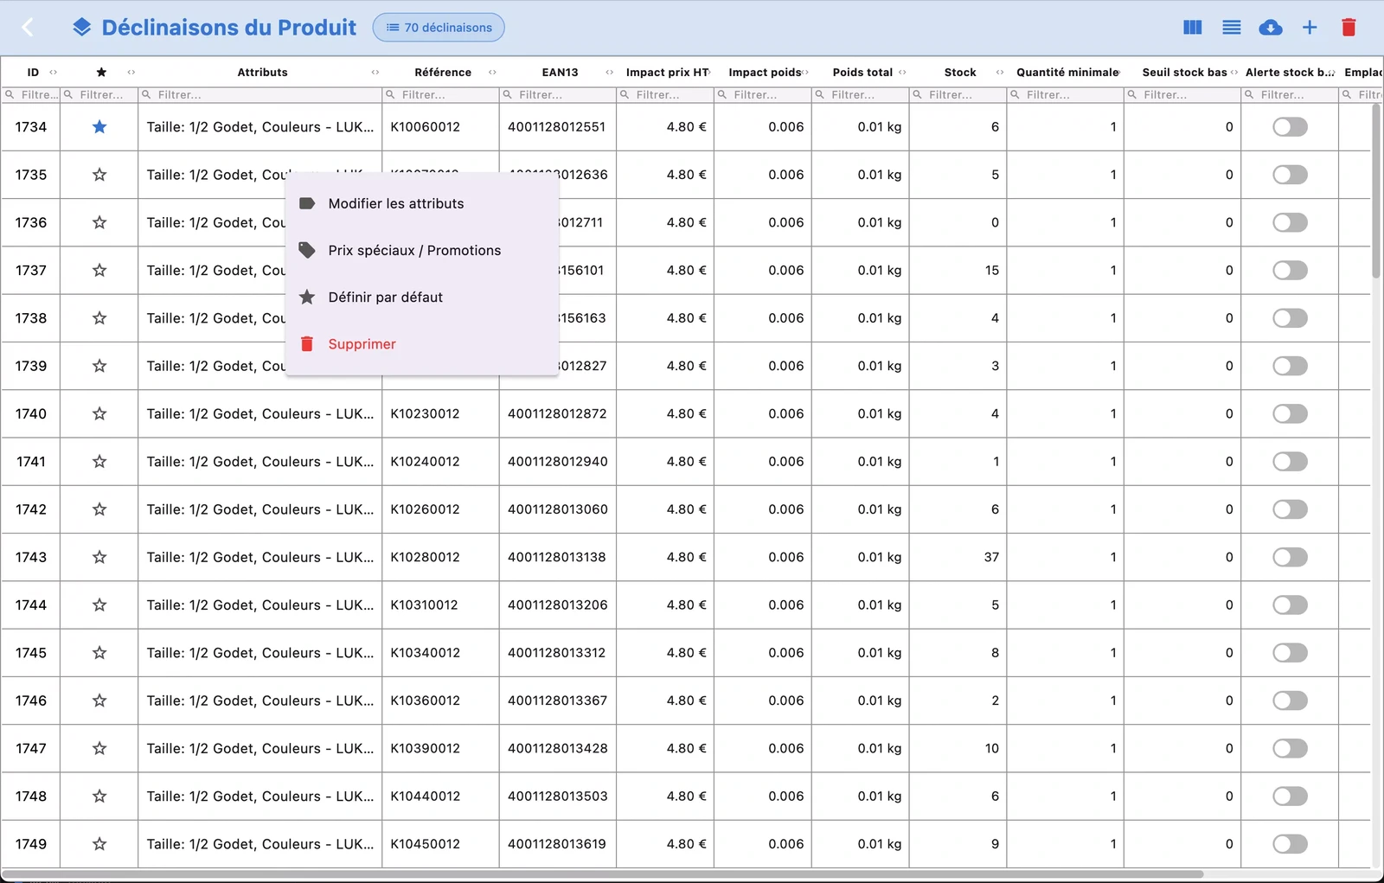Open the column view icon

[x=1192, y=28]
